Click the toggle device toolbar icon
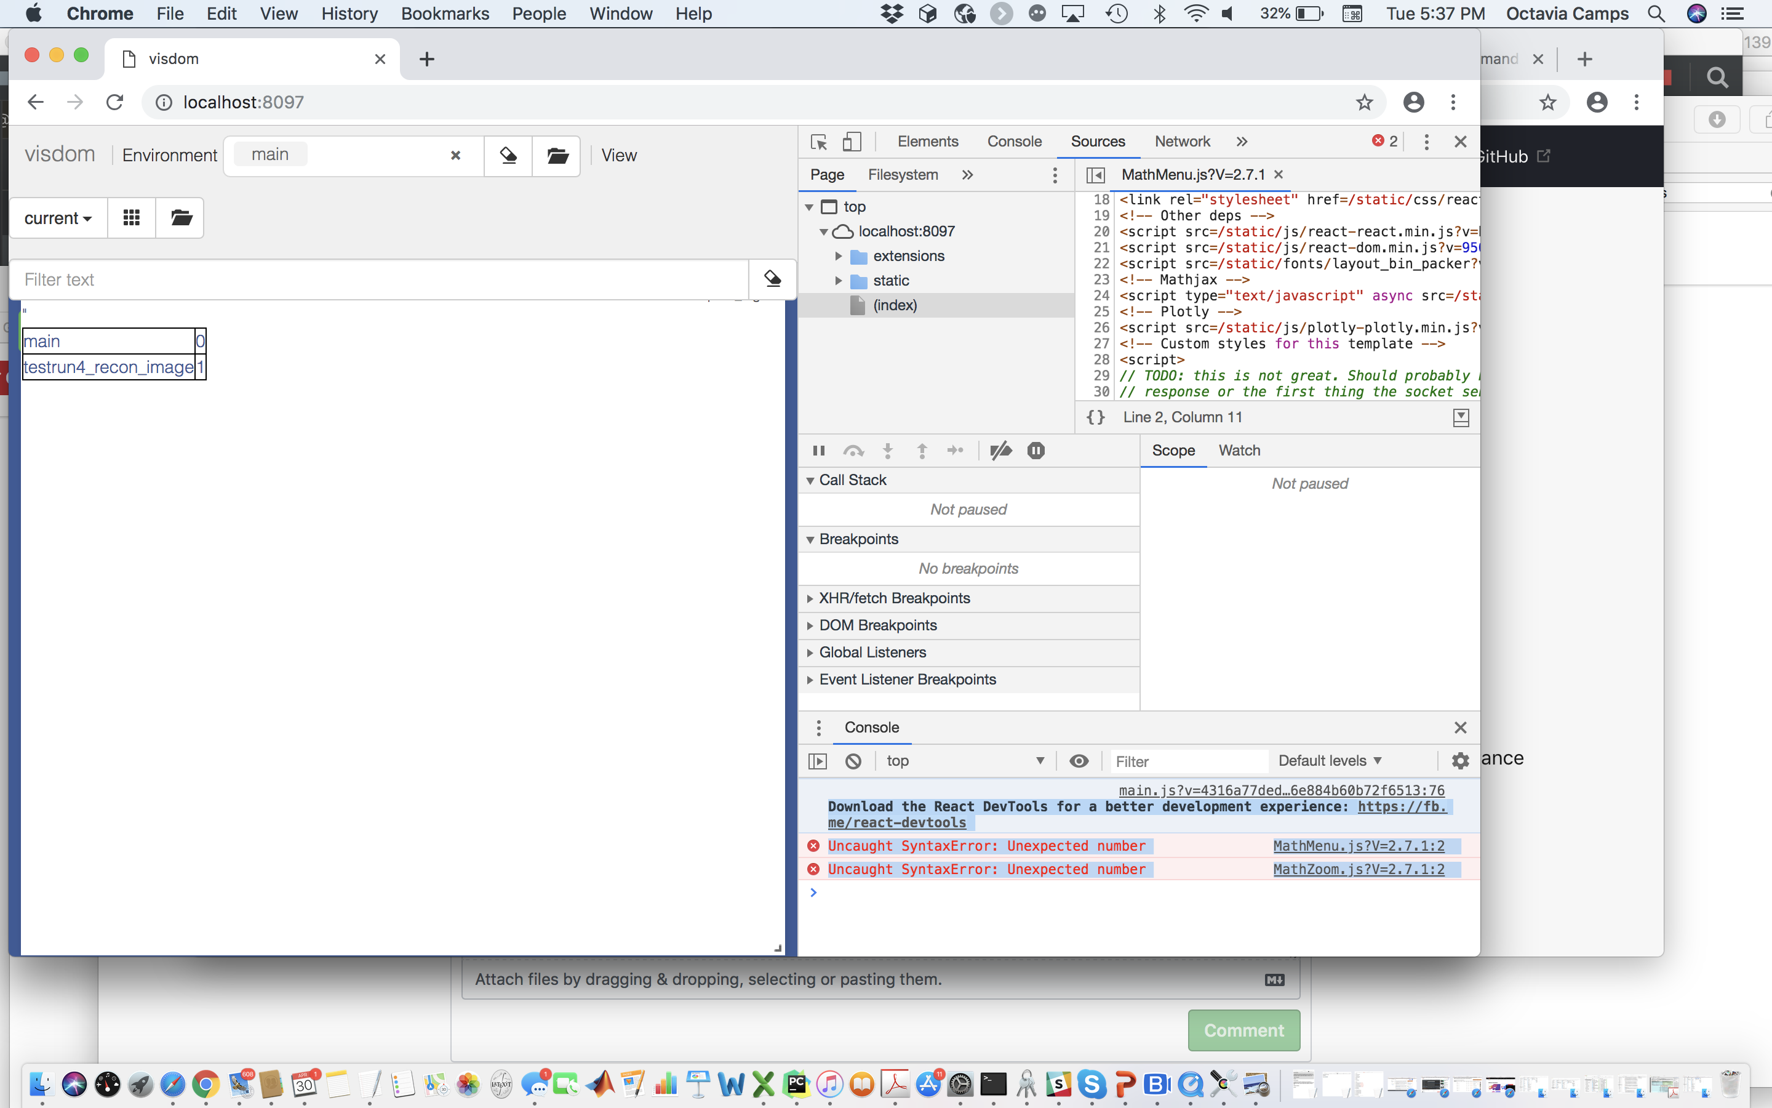 pyautogui.click(x=852, y=142)
